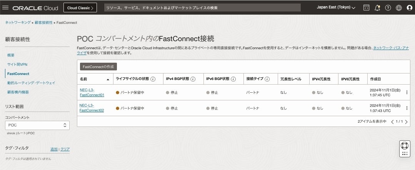
Task: Click the 1:37:45 UTC creation date cell
Action: (385, 92)
